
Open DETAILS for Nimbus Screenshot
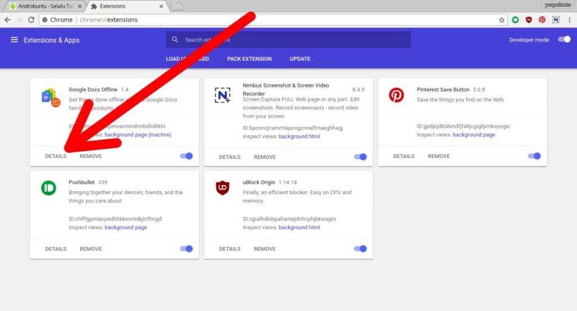230,157
